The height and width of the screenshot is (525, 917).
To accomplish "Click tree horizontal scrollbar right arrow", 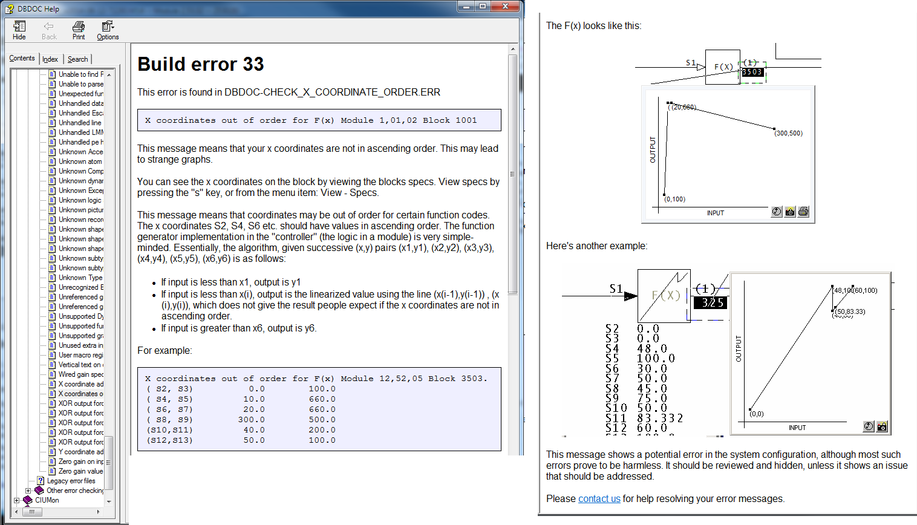I will coord(99,512).
